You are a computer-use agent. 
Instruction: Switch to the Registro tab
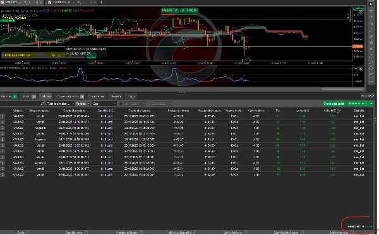coord(116,97)
